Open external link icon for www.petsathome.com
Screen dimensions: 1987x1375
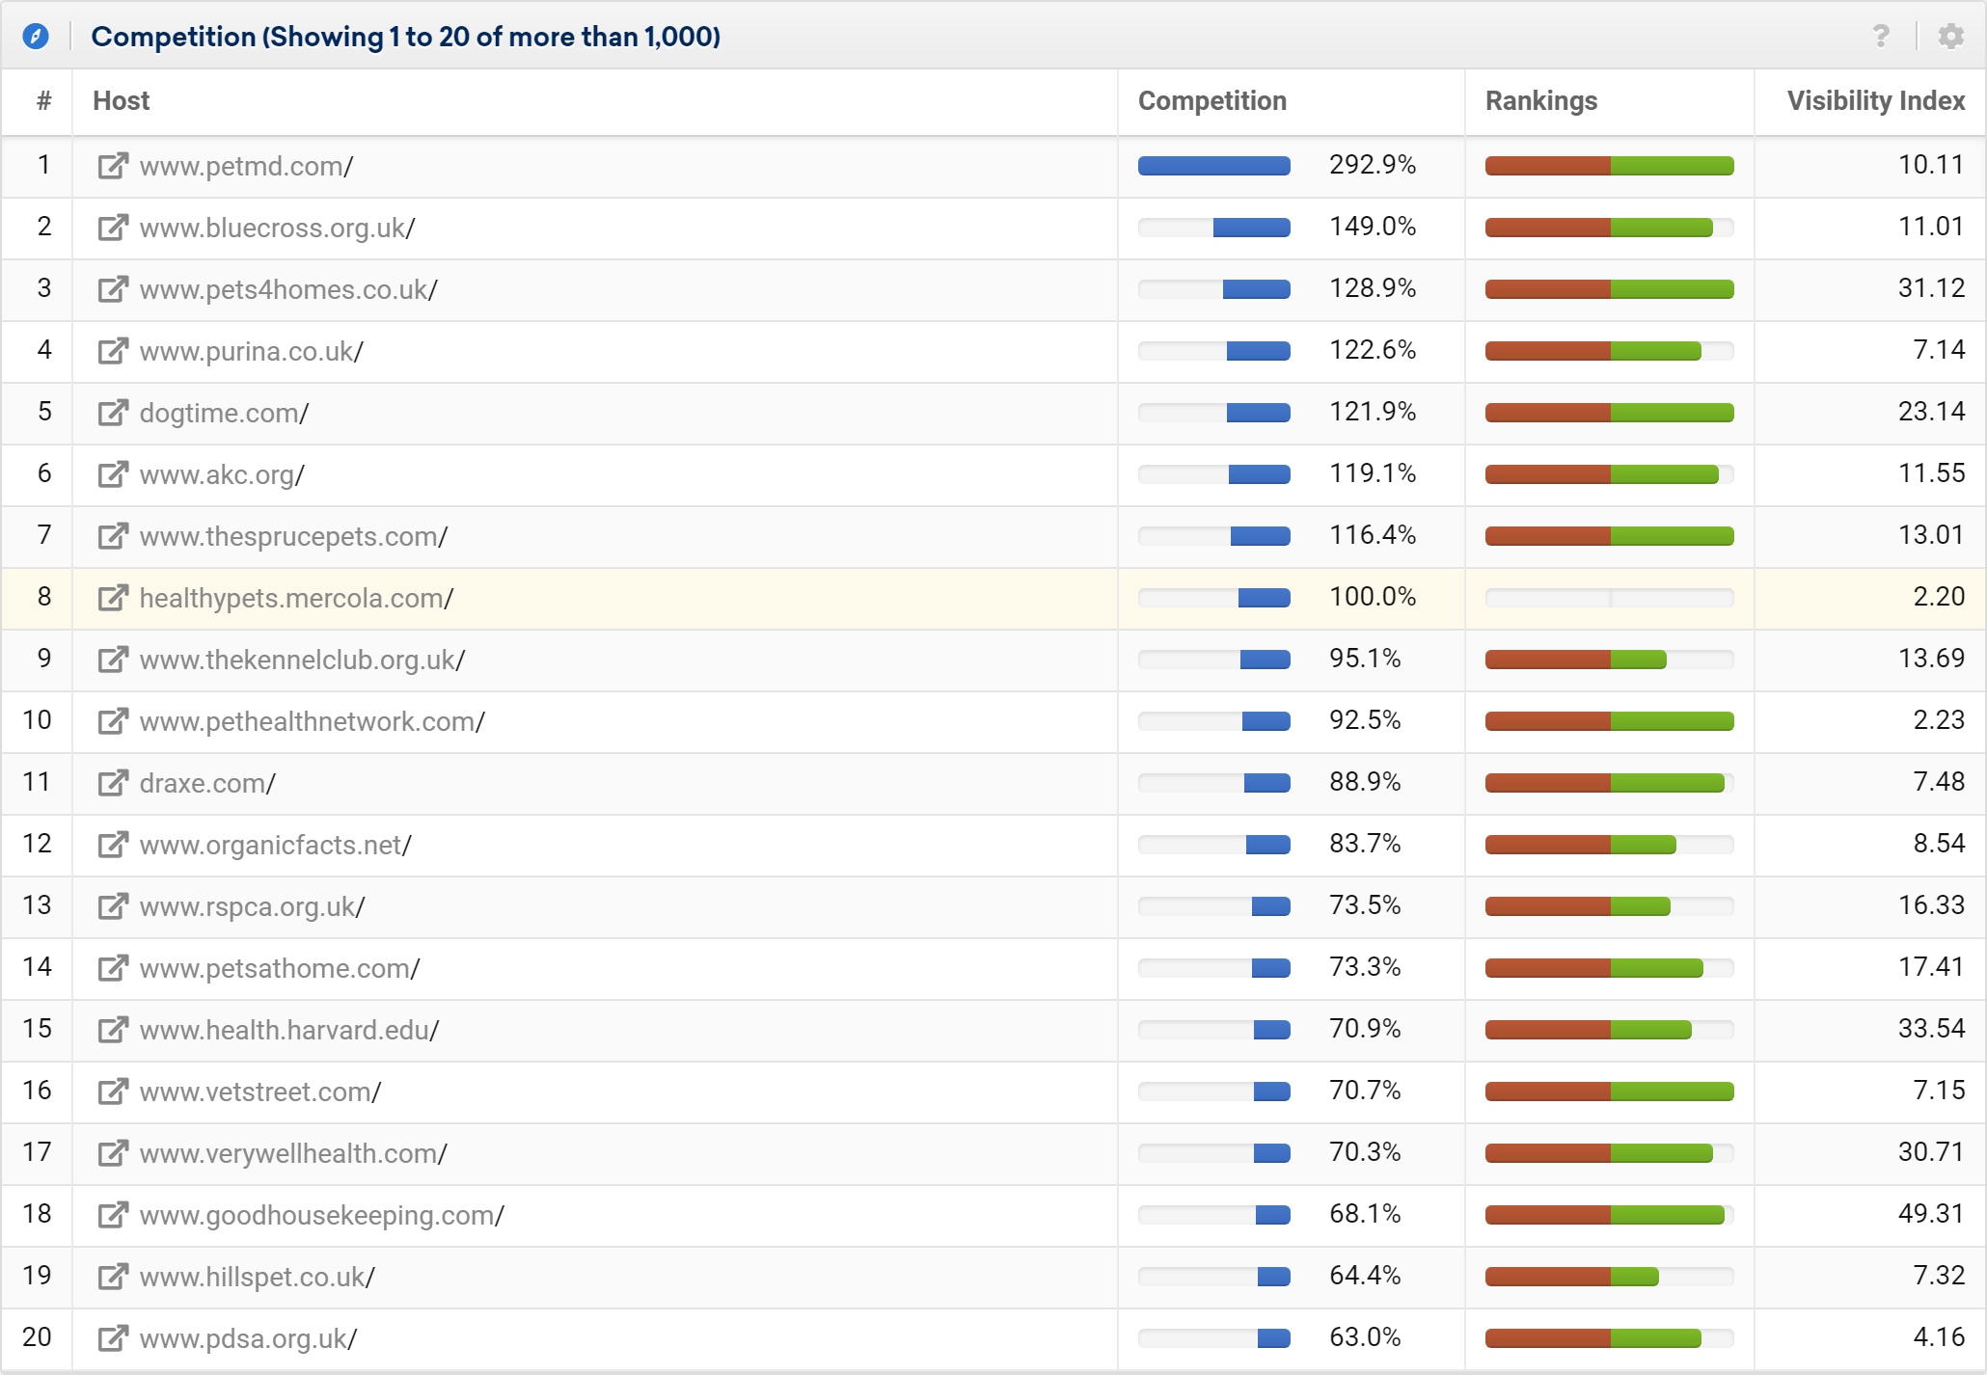click(113, 968)
